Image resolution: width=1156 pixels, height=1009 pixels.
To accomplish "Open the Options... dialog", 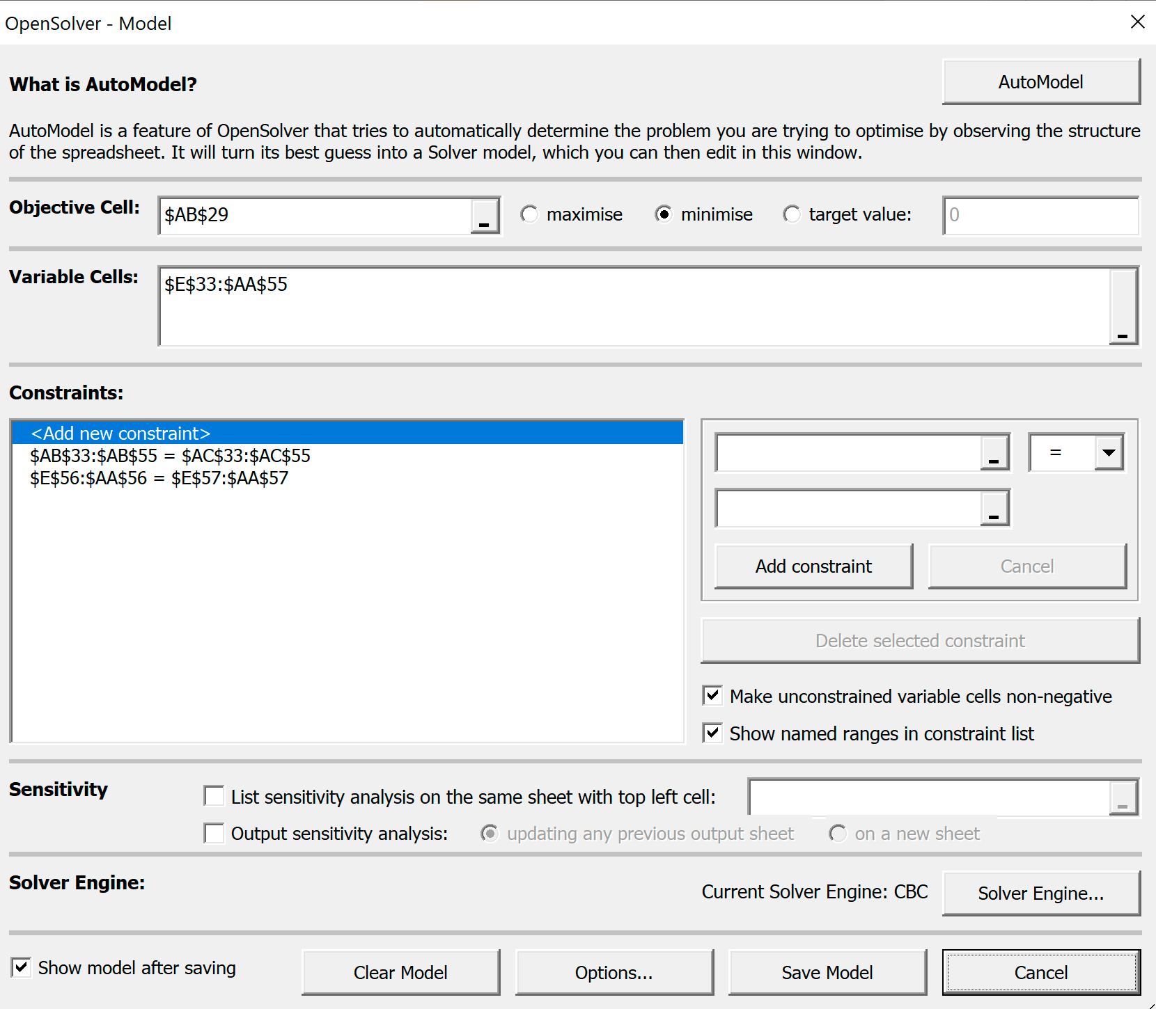I will (x=614, y=973).
